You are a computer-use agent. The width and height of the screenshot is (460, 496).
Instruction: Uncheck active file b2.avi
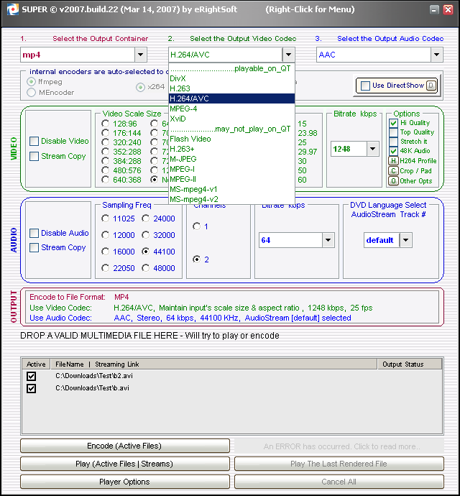[x=32, y=376]
